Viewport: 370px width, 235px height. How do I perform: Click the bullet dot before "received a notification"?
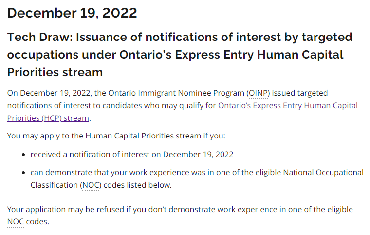(24, 155)
